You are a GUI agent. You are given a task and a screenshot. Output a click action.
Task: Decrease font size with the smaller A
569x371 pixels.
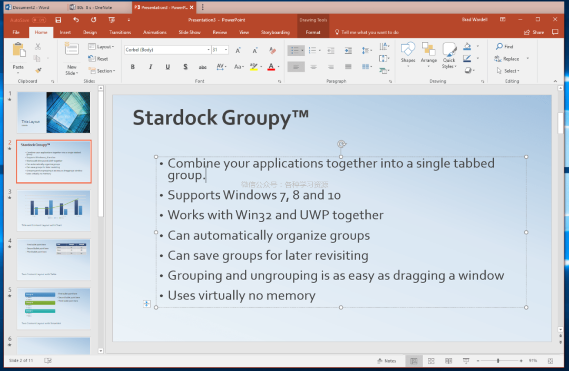tap(255, 51)
